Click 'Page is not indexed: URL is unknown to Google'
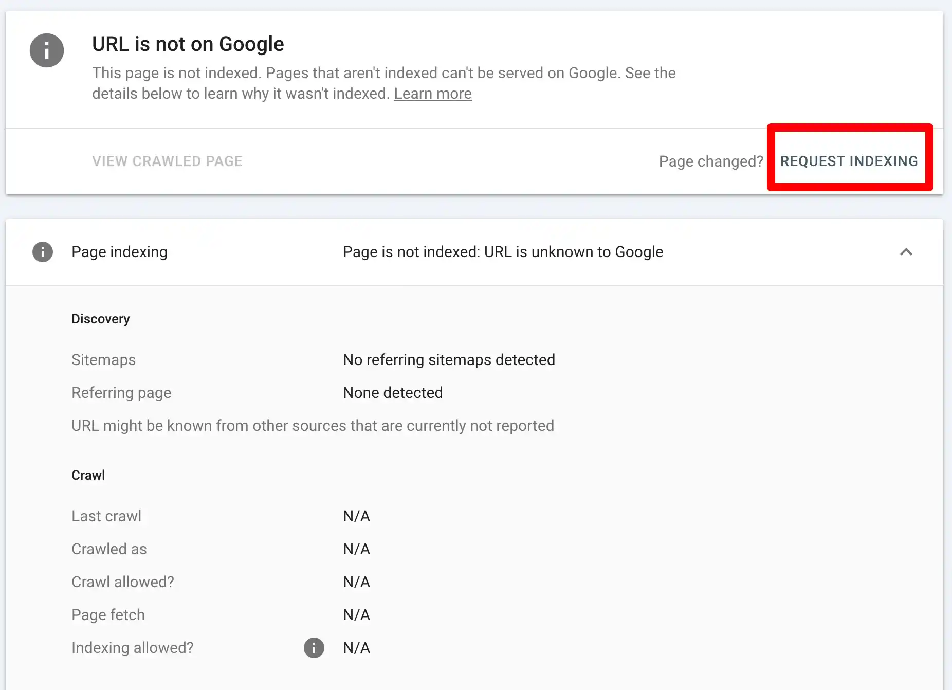The height and width of the screenshot is (690, 952). coord(503,252)
